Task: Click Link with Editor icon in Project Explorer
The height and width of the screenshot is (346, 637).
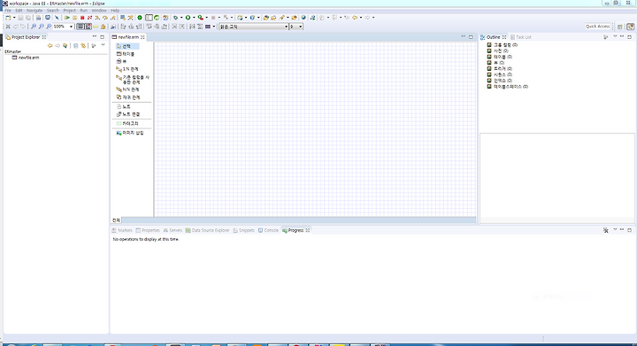Action: pos(83,45)
